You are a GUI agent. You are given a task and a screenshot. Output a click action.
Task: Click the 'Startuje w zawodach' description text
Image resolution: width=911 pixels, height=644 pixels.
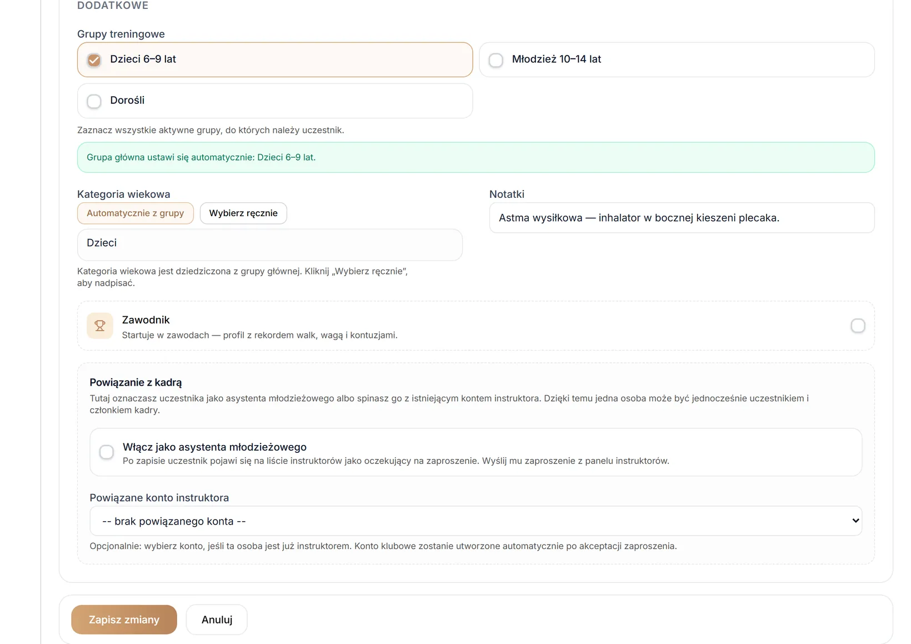tap(259, 335)
